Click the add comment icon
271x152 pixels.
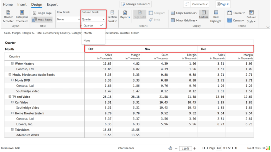pyautogui.click(x=187, y=4)
